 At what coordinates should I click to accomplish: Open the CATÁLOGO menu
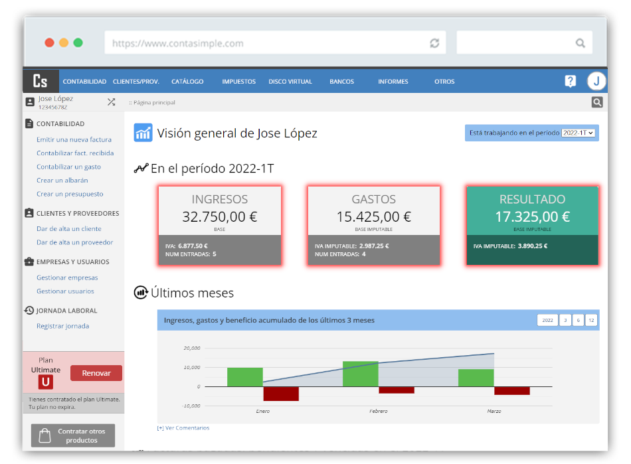point(187,81)
